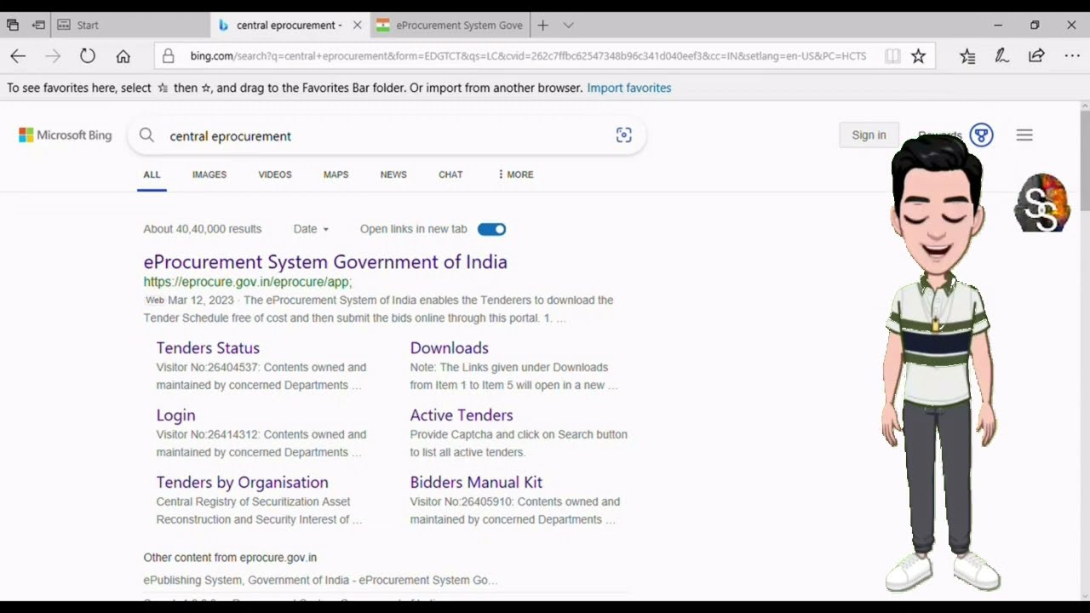Show tab previews chevron
The width and height of the screenshot is (1090, 613).
coord(568,25)
